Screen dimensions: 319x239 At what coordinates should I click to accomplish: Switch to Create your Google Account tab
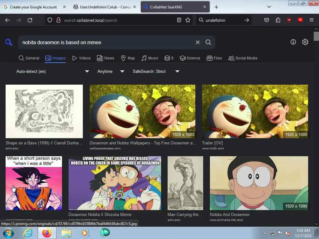click(33, 7)
